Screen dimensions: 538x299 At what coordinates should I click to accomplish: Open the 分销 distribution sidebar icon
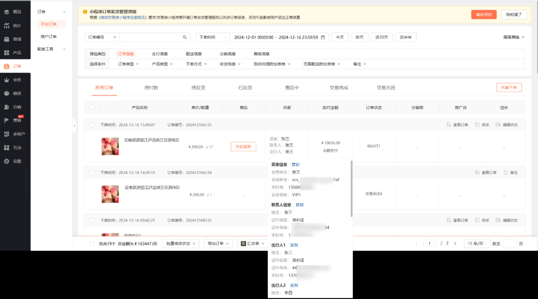coord(7,107)
